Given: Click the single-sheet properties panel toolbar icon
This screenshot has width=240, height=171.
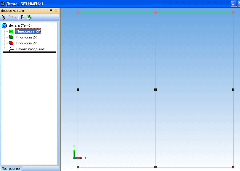Looking at the screenshot, I should click(x=23, y=17).
